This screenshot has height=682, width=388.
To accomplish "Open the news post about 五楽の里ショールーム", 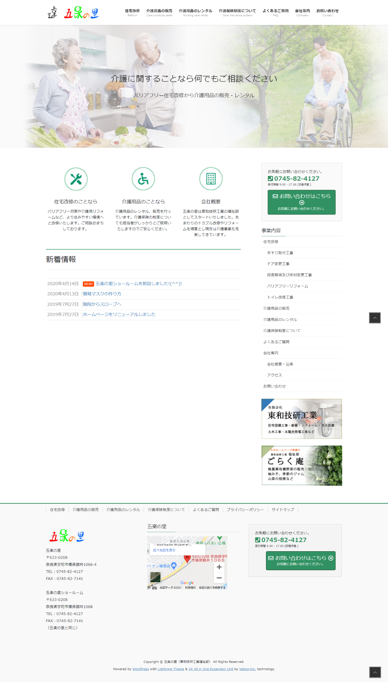I will (138, 284).
